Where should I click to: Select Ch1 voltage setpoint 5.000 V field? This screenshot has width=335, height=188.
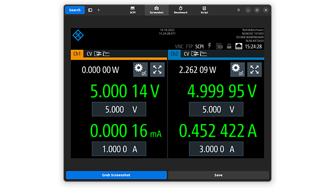click(x=118, y=109)
